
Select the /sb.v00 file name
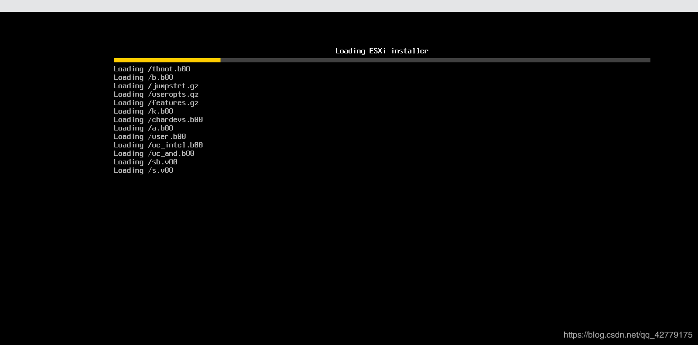click(162, 162)
